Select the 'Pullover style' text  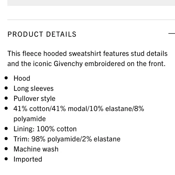[x=34, y=99]
